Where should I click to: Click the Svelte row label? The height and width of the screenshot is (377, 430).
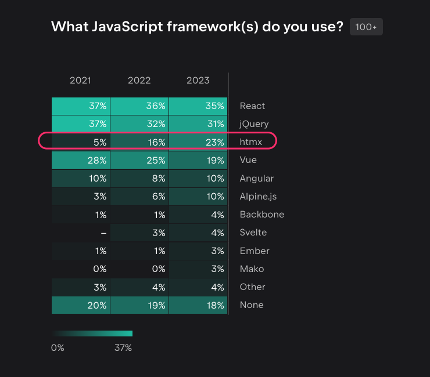pos(253,233)
